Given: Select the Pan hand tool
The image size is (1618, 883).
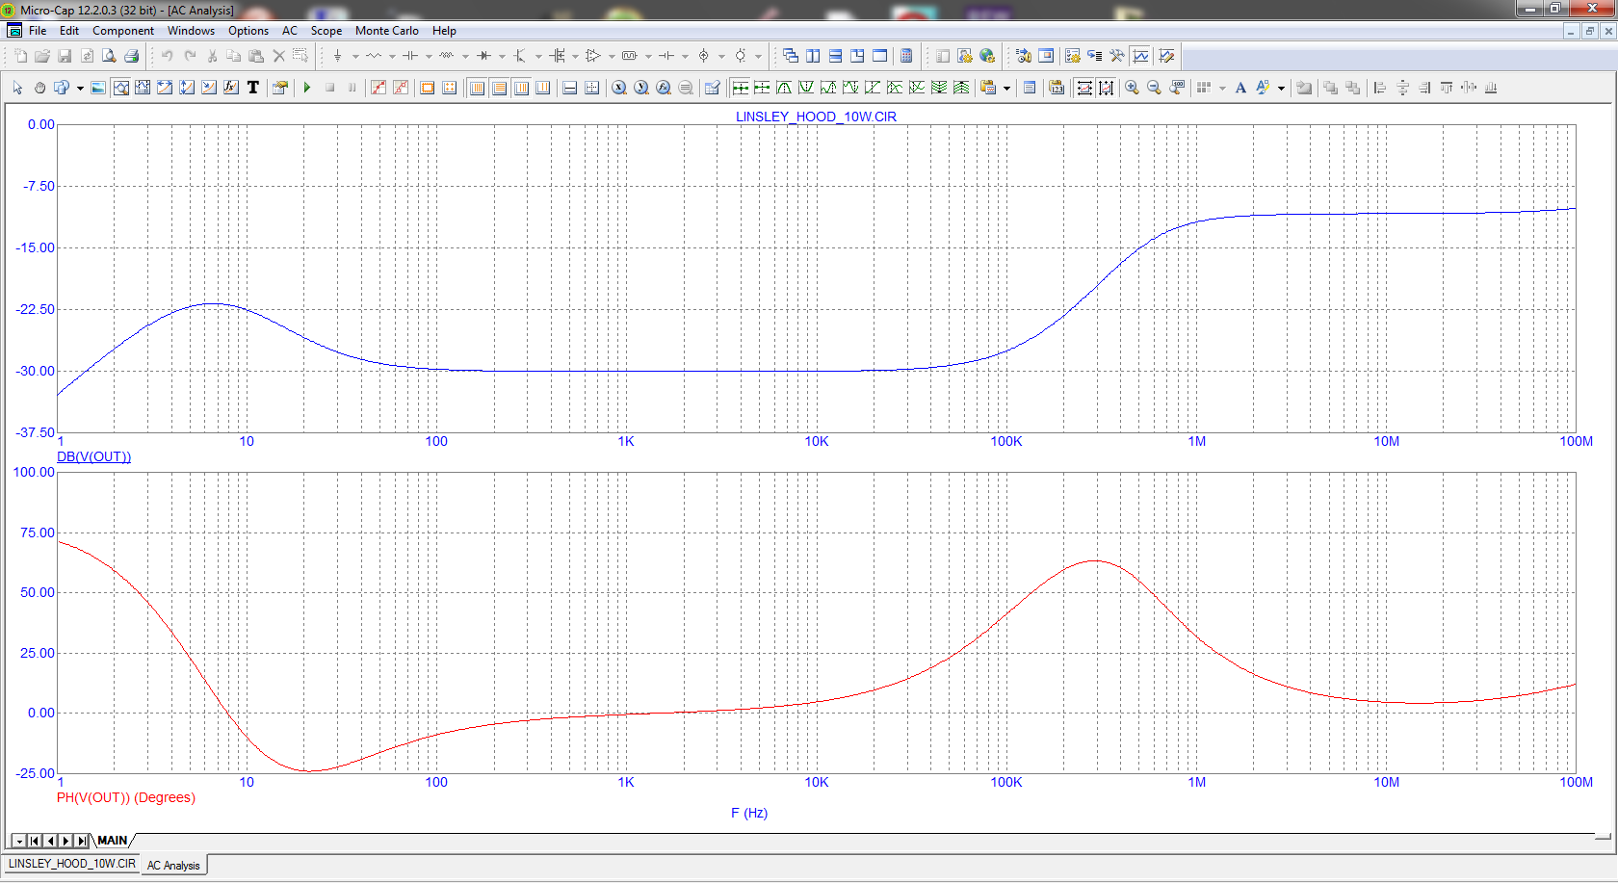Looking at the screenshot, I should [x=39, y=88].
